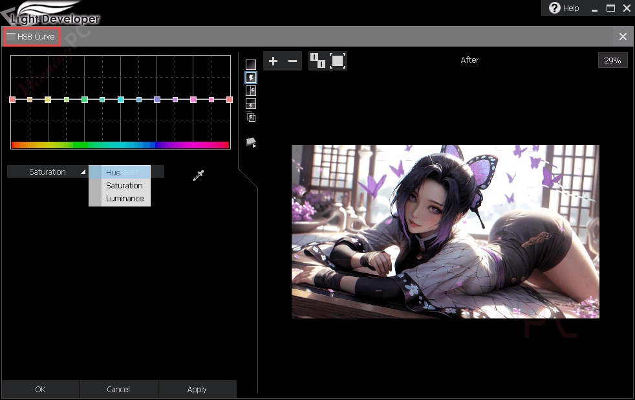Image resolution: width=635 pixels, height=400 pixels.
Task: Fit the image to the preview window
Action: [338, 61]
